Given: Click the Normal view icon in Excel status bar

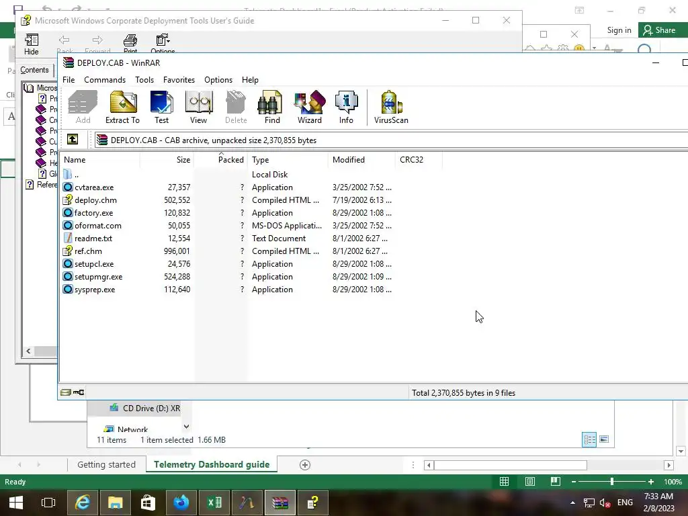Looking at the screenshot, I should pyautogui.click(x=504, y=482).
